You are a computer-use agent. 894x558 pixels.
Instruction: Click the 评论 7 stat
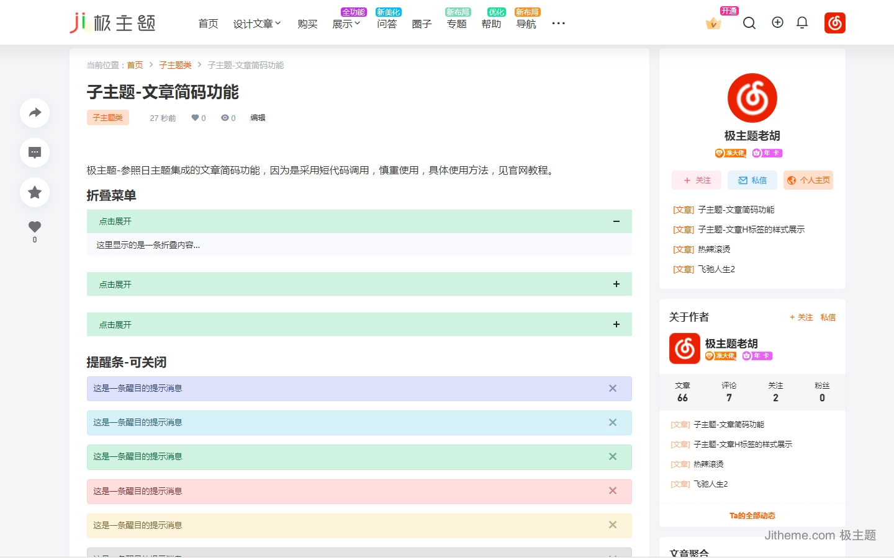tap(729, 392)
